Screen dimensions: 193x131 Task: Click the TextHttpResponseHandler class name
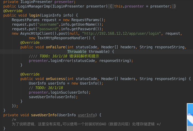(x=62, y=38)
